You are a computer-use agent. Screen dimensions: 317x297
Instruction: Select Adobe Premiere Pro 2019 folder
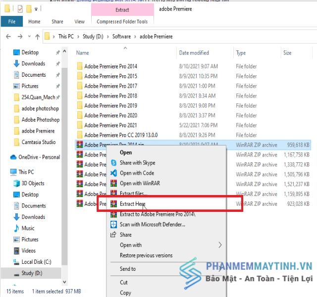click(110, 105)
